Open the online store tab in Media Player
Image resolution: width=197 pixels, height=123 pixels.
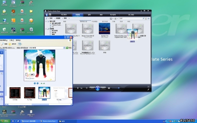coord(131,15)
